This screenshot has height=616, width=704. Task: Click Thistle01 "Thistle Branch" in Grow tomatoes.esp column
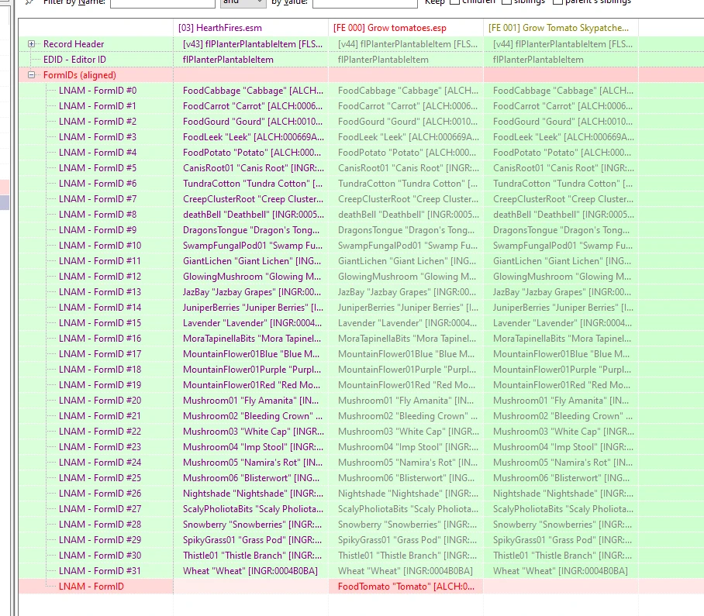coord(407,555)
